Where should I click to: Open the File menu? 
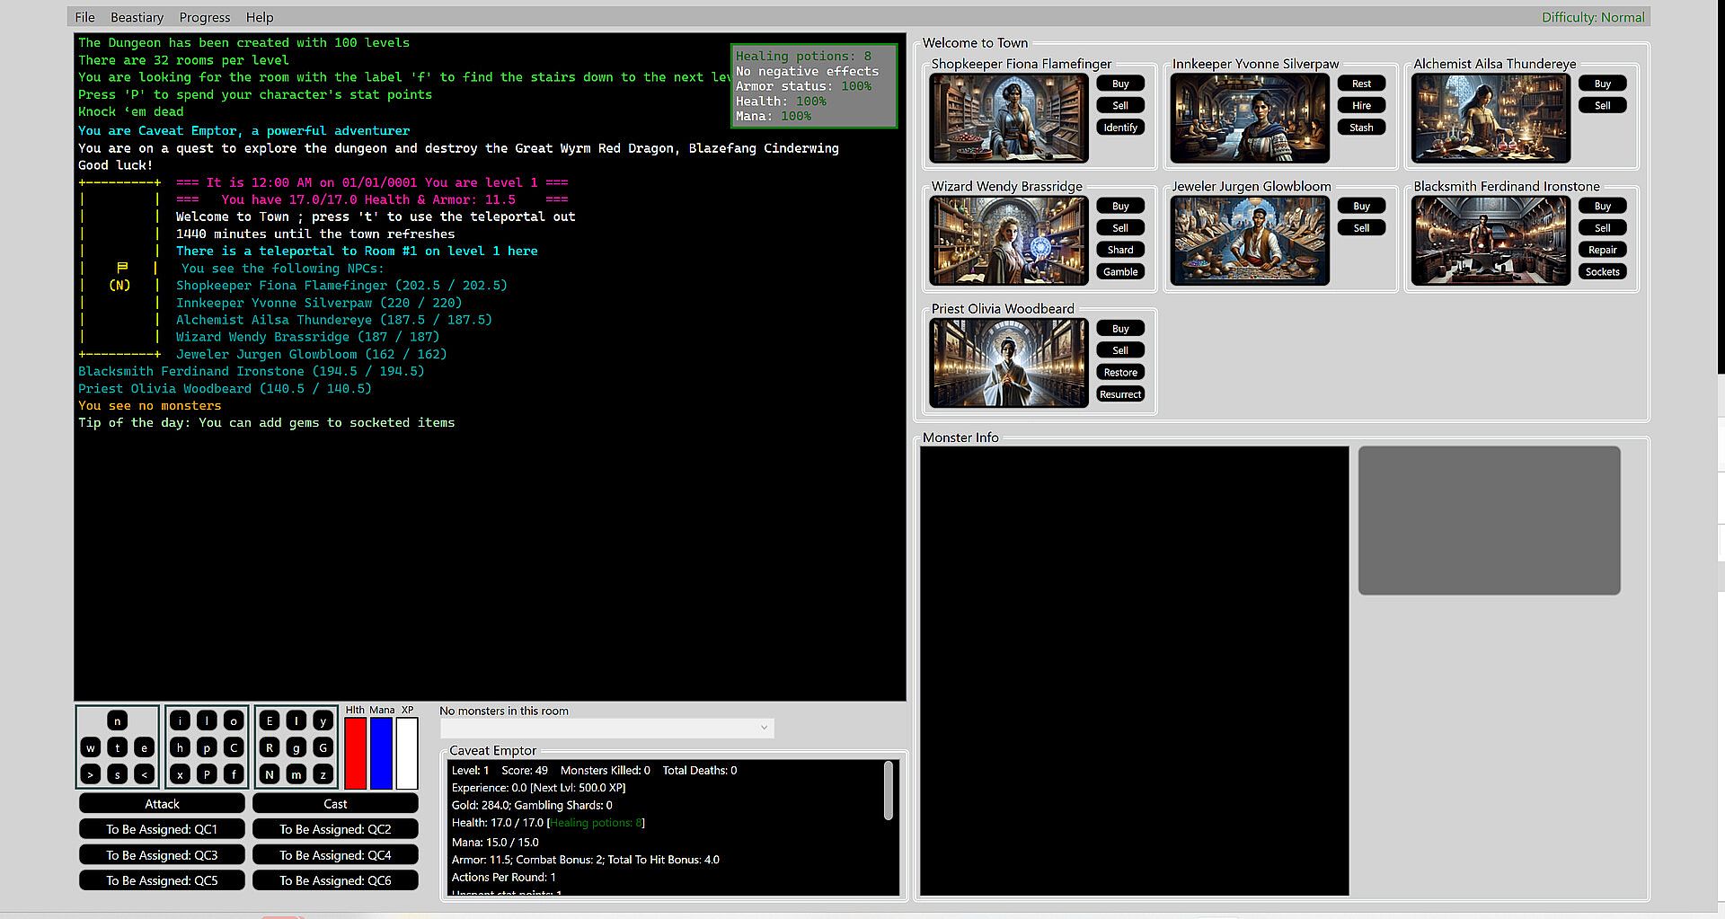point(84,17)
